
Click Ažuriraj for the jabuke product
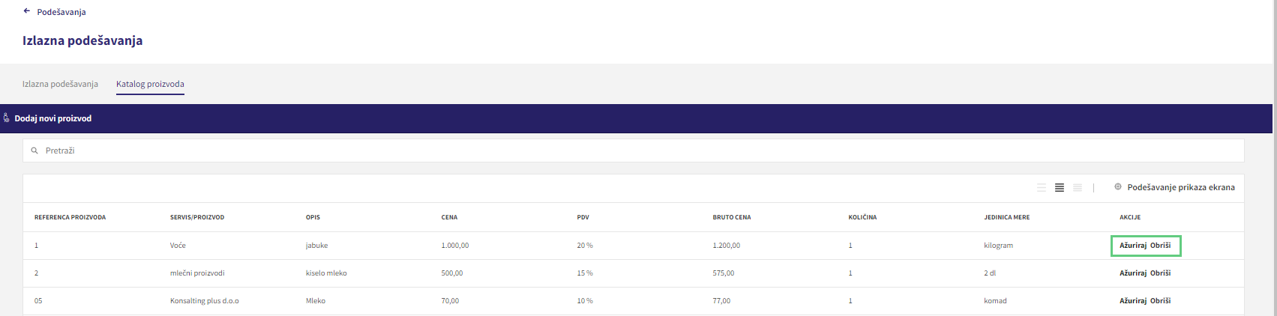pos(1133,246)
